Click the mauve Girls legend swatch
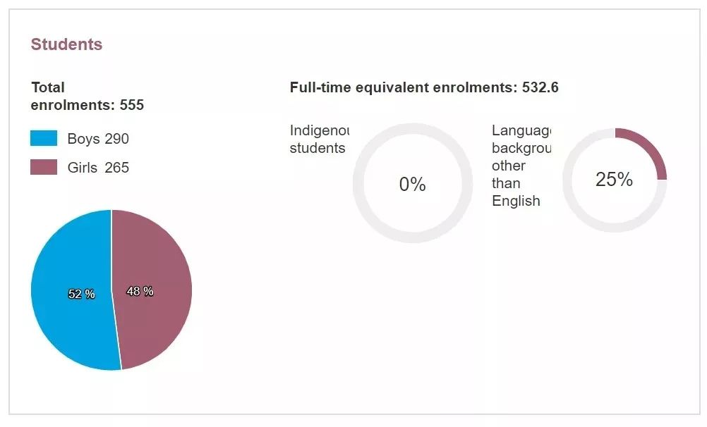The height and width of the screenshot is (427, 707). (x=44, y=167)
